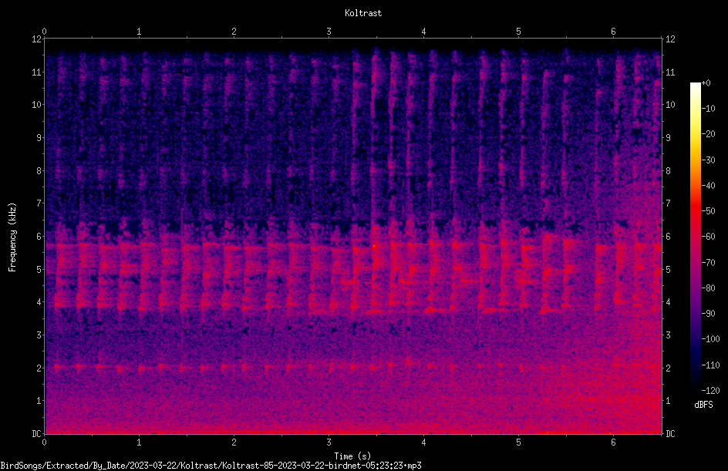Click the 9 kHz label on right axis
This screenshot has width=728, height=471.
(668, 138)
